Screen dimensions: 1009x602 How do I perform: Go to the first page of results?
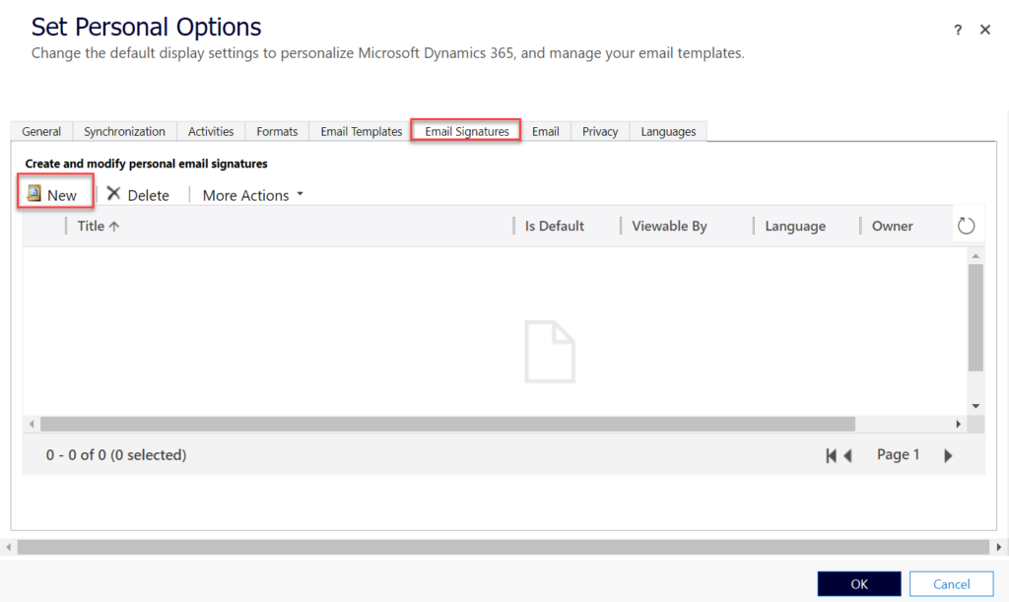click(x=832, y=455)
